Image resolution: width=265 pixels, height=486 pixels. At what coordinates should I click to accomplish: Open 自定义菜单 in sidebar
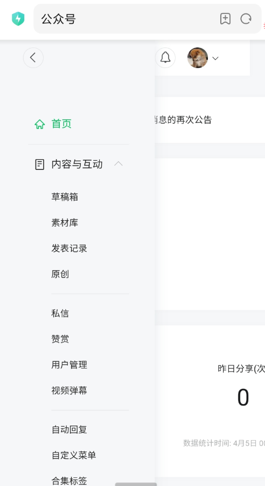(x=74, y=455)
